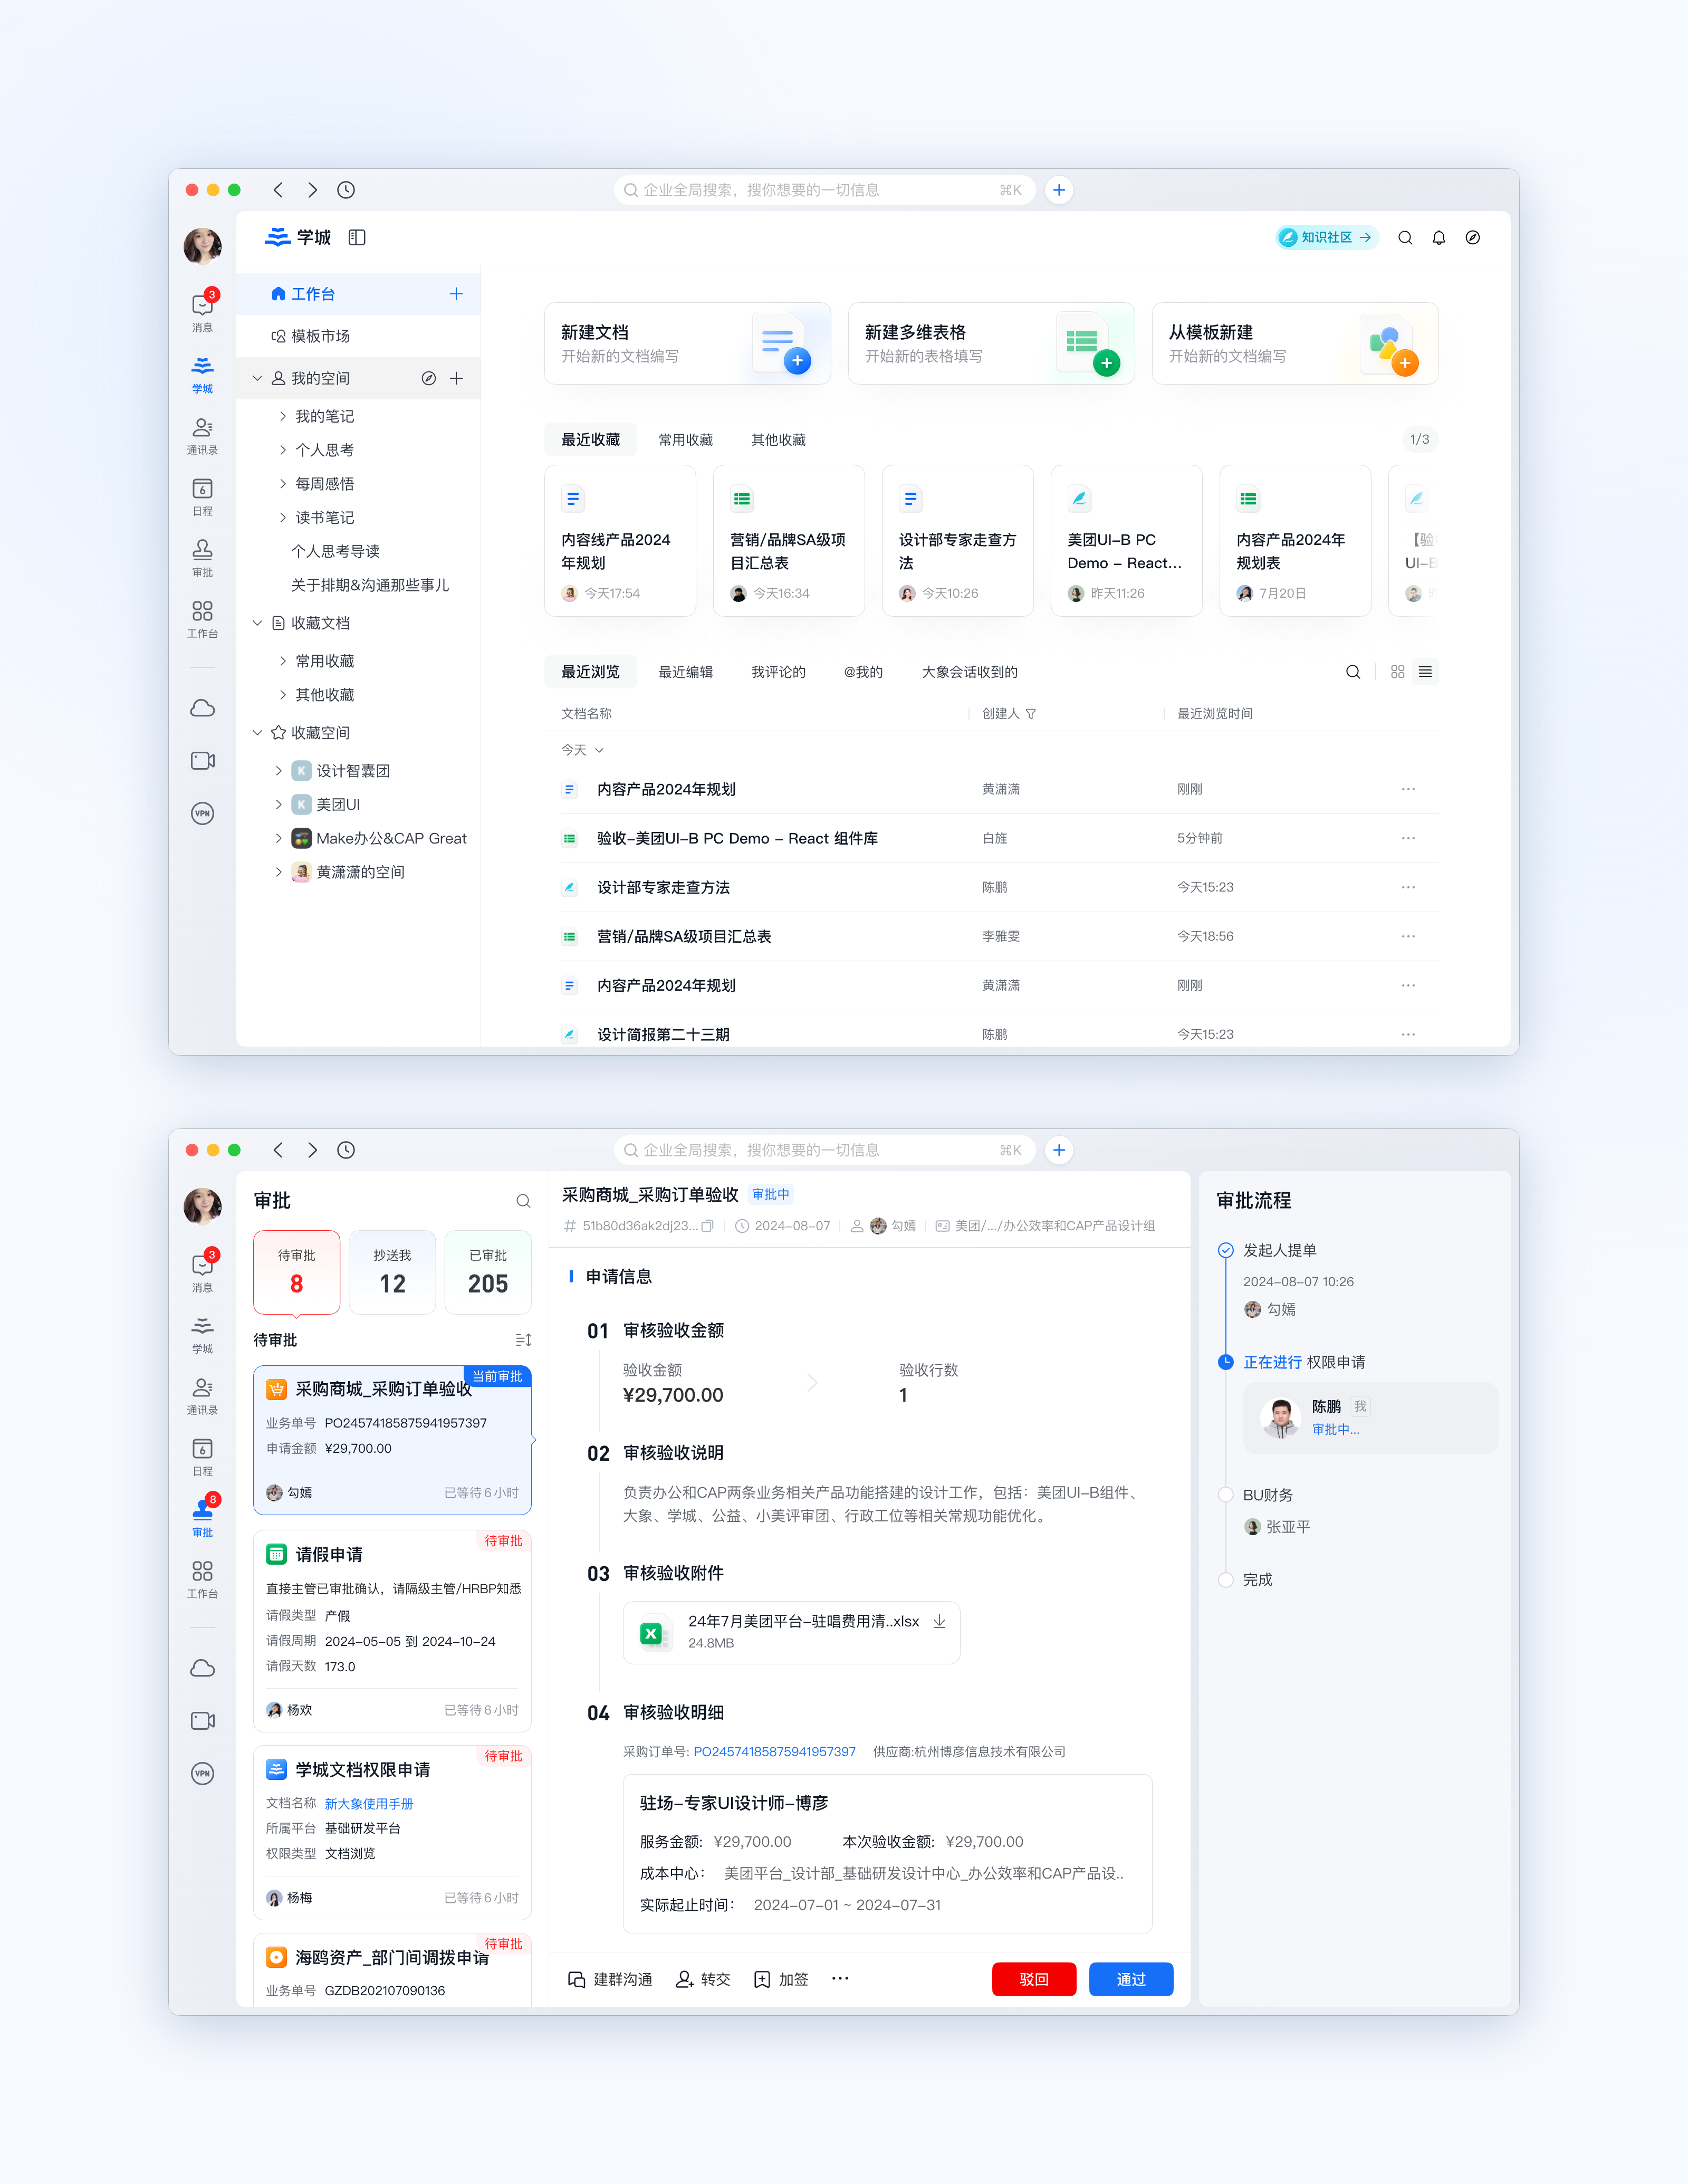Filter the 创建人 column
Screen dimensions: 1688x2184
pyautogui.click(x=1031, y=714)
